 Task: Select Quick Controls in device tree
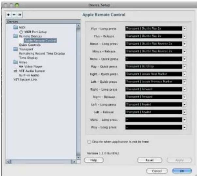point(30,45)
